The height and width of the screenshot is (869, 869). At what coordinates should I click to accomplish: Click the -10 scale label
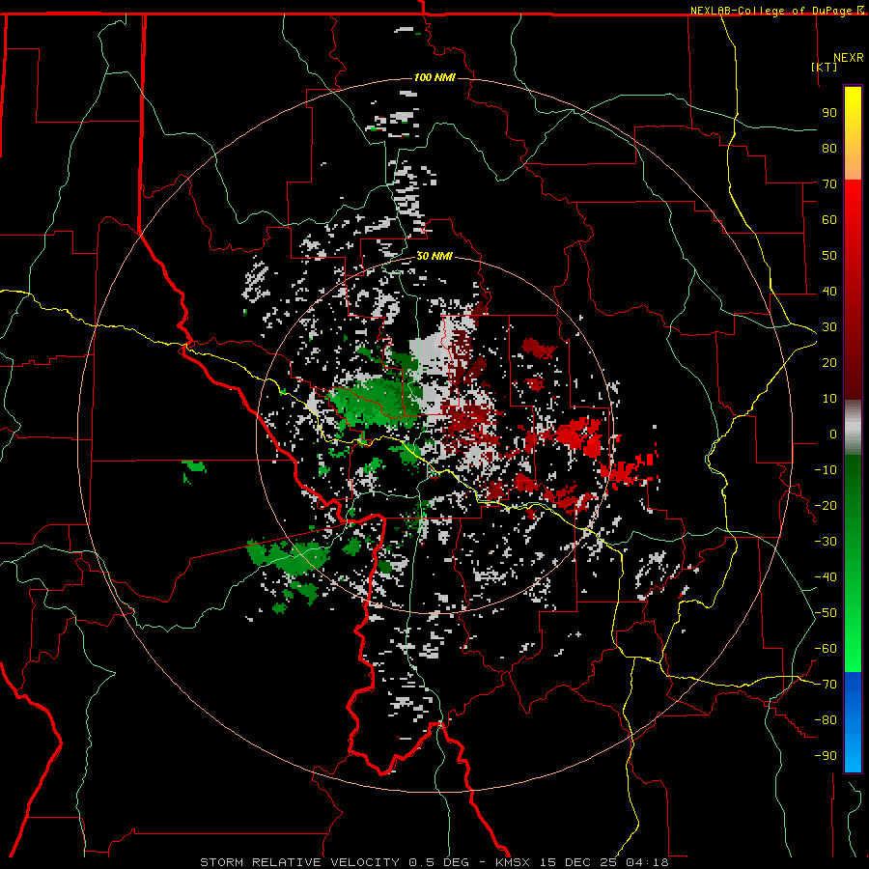tap(826, 470)
